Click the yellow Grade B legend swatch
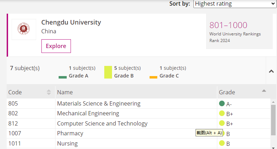 108,72
